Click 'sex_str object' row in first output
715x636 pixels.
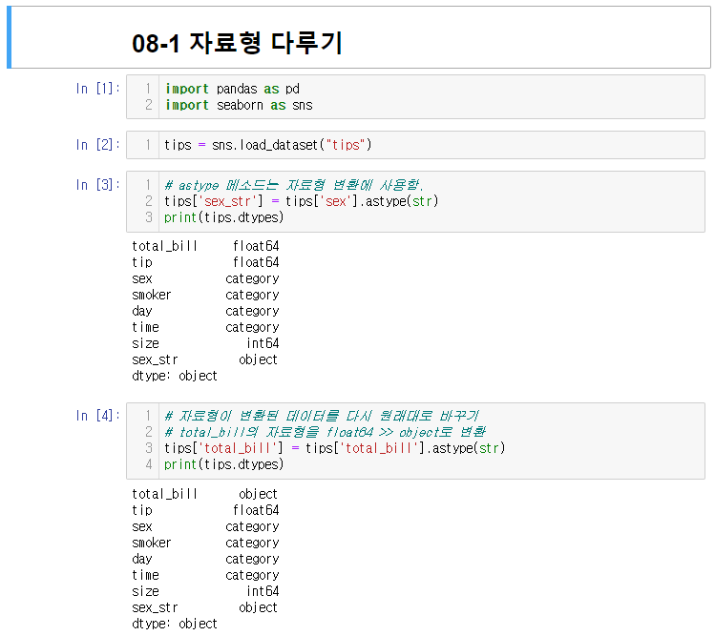tap(204, 359)
